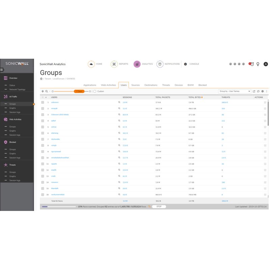
Task: Open the Console settings gear in the header
Action: click(185, 64)
